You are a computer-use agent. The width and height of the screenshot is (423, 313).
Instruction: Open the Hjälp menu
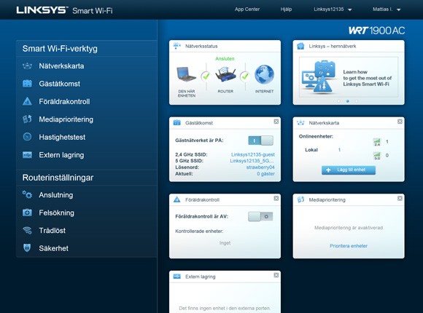click(x=286, y=9)
